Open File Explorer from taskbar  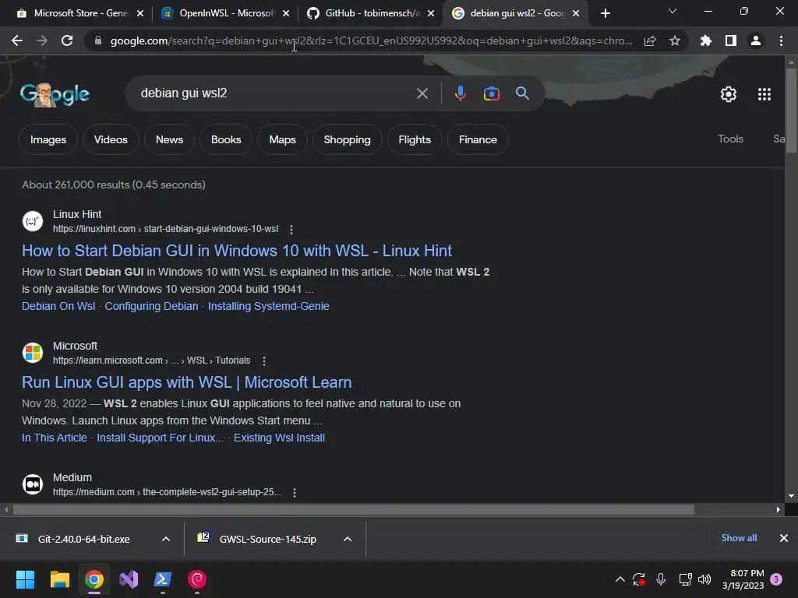pyautogui.click(x=59, y=579)
